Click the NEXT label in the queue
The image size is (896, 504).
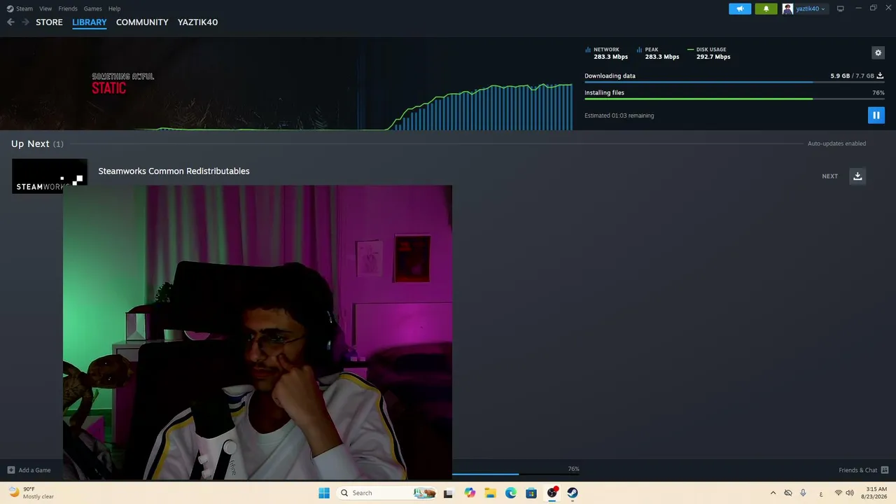829,176
